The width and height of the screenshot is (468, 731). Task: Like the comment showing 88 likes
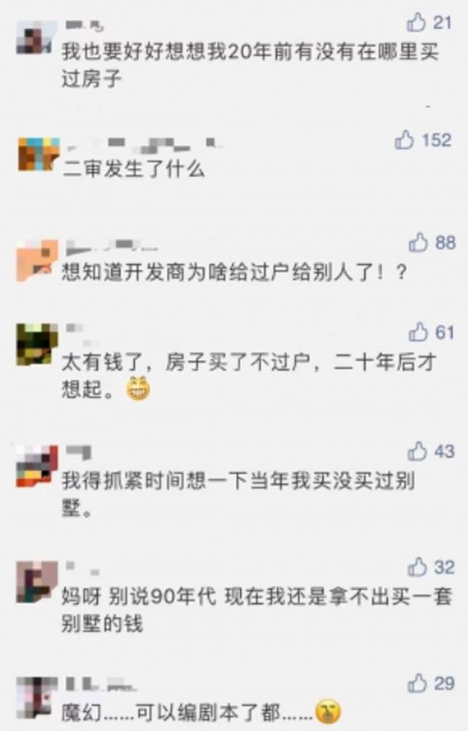point(418,242)
